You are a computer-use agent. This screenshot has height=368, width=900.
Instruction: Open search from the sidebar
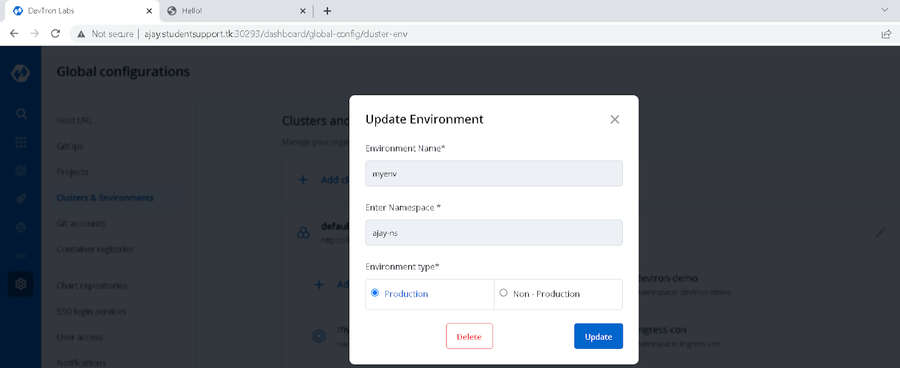(x=21, y=114)
